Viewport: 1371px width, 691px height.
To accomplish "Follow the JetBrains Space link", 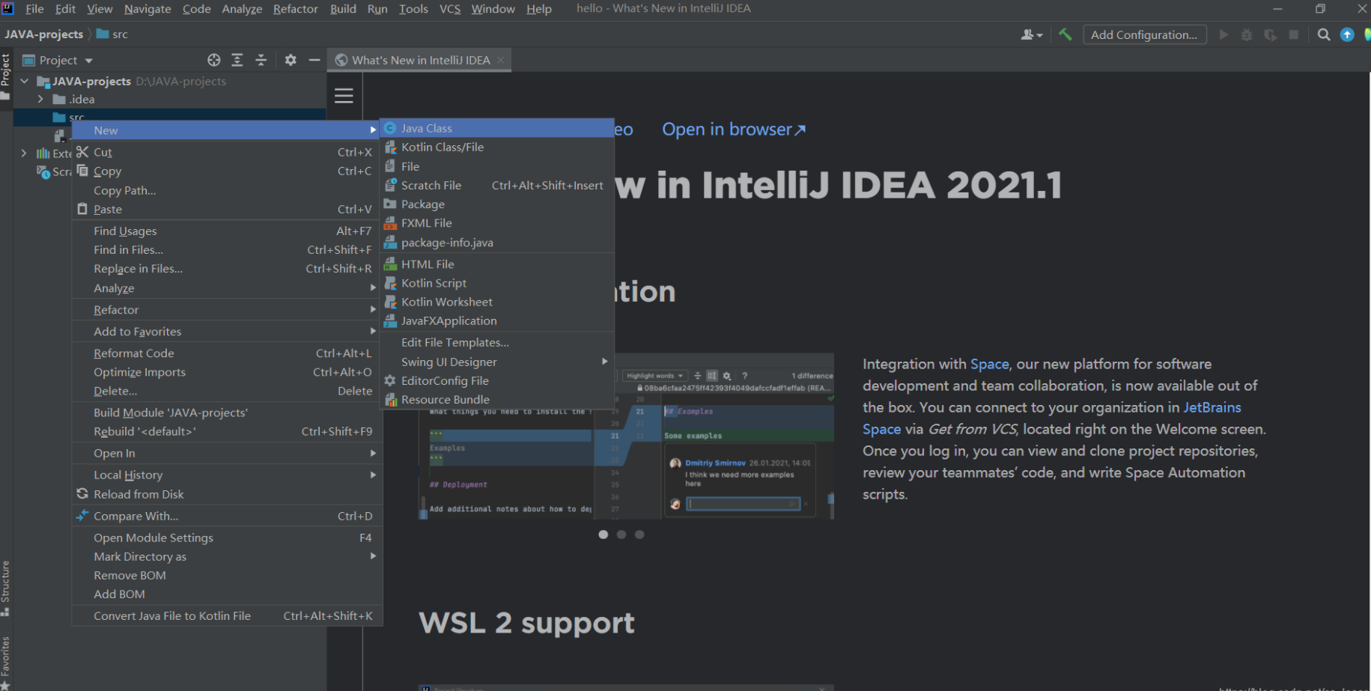I will click(x=1052, y=418).
